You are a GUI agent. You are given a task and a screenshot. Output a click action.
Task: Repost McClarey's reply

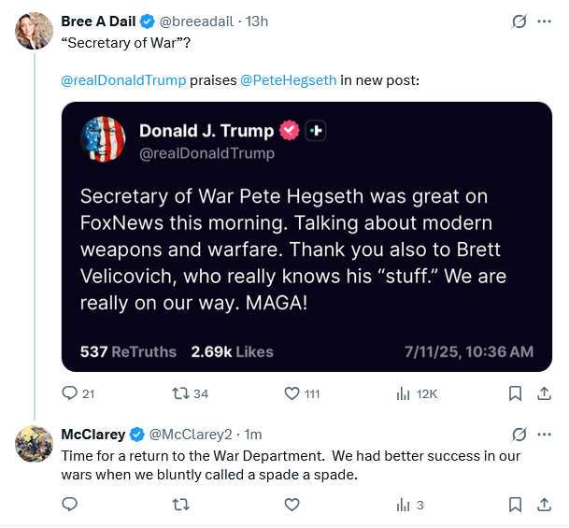(x=180, y=505)
